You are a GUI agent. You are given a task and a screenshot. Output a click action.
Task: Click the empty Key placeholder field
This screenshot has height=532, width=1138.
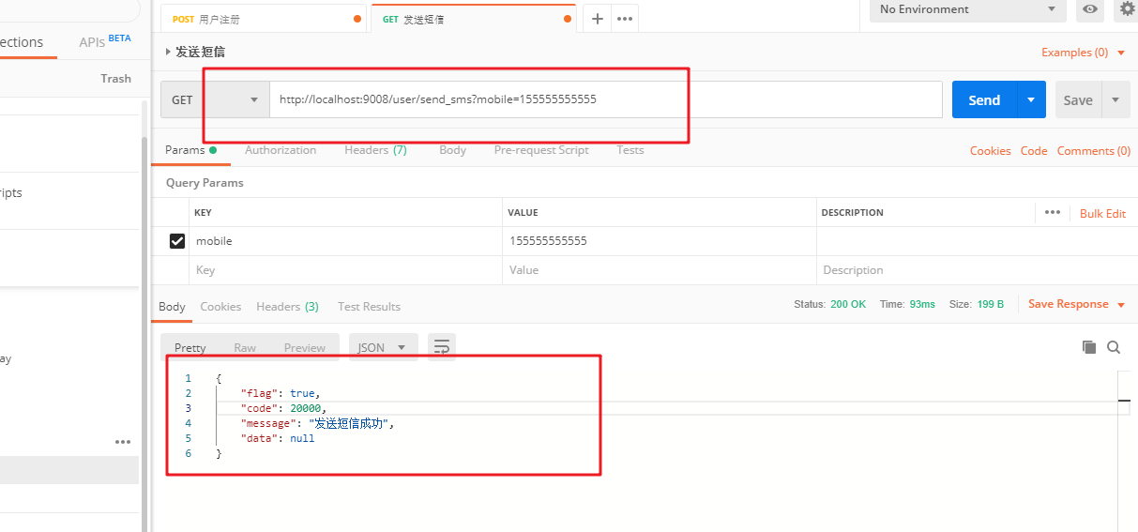pos(345,270)
